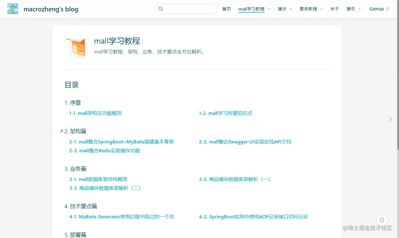
Task: Open 3-2. 商品模块数据库表解析（一）link
Action: point(235,179)
